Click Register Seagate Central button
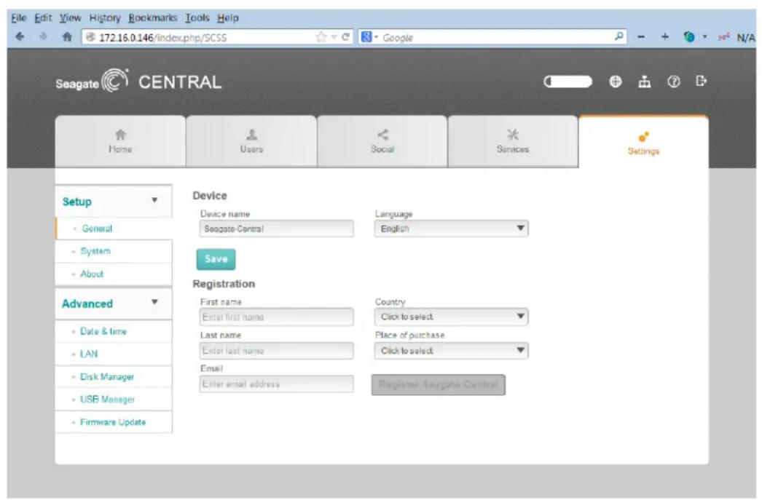Viewport: 762px width, 500px height. point(439,384)
